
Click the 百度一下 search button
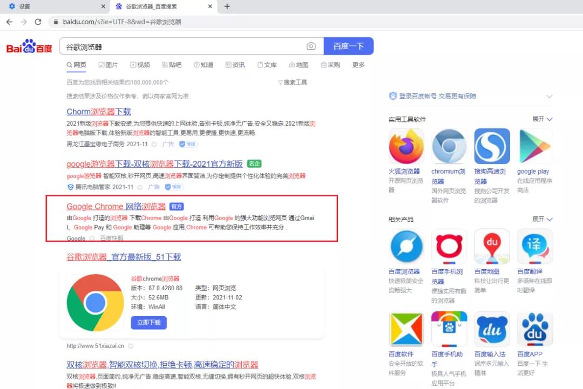[x=348, y=46]
